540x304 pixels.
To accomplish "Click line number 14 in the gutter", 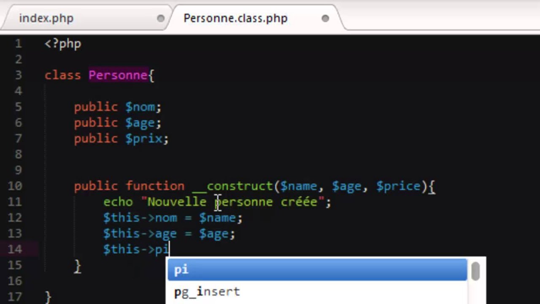I will tap(15, 249).
